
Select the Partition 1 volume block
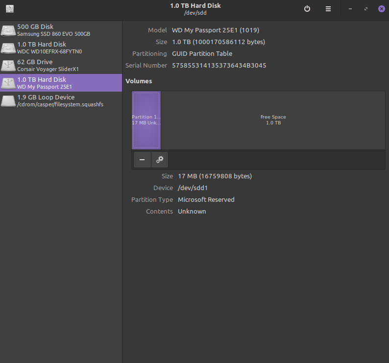(x=146, y=120)
